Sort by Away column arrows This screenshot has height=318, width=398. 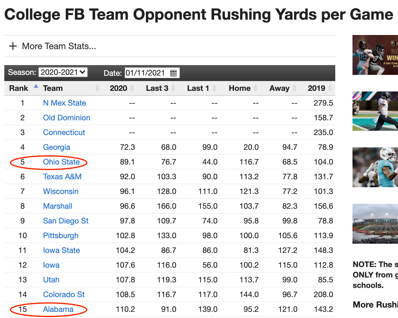[x=294, y=88]
